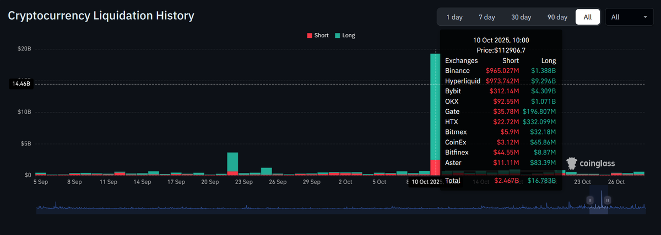Open the All coins dropdown

pyautogui.click(x=629, y=17)
